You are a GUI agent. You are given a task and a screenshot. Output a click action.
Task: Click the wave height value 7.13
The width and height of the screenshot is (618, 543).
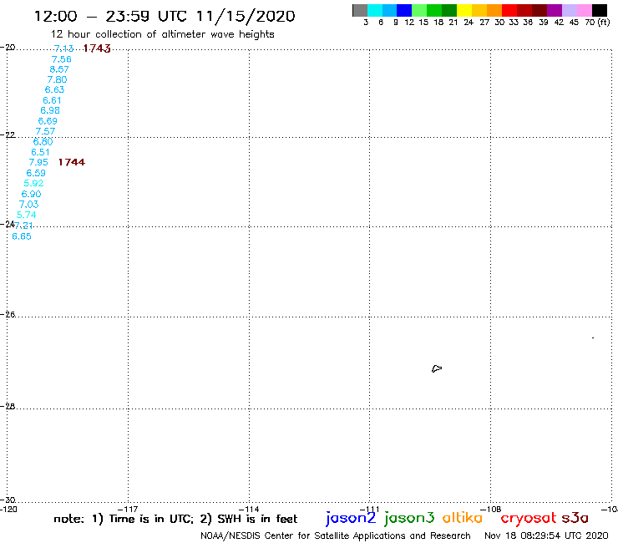(63, 48)
